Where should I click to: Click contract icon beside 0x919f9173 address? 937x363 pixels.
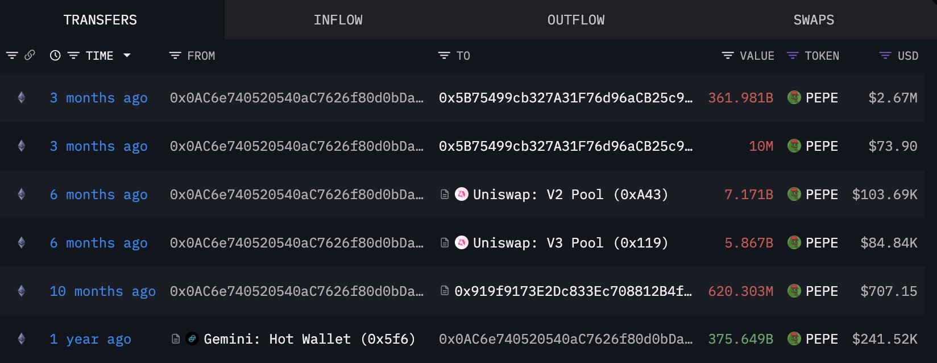point(445,291)
